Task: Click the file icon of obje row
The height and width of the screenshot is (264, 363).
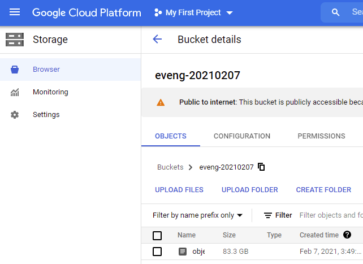Action: (183, 251)
